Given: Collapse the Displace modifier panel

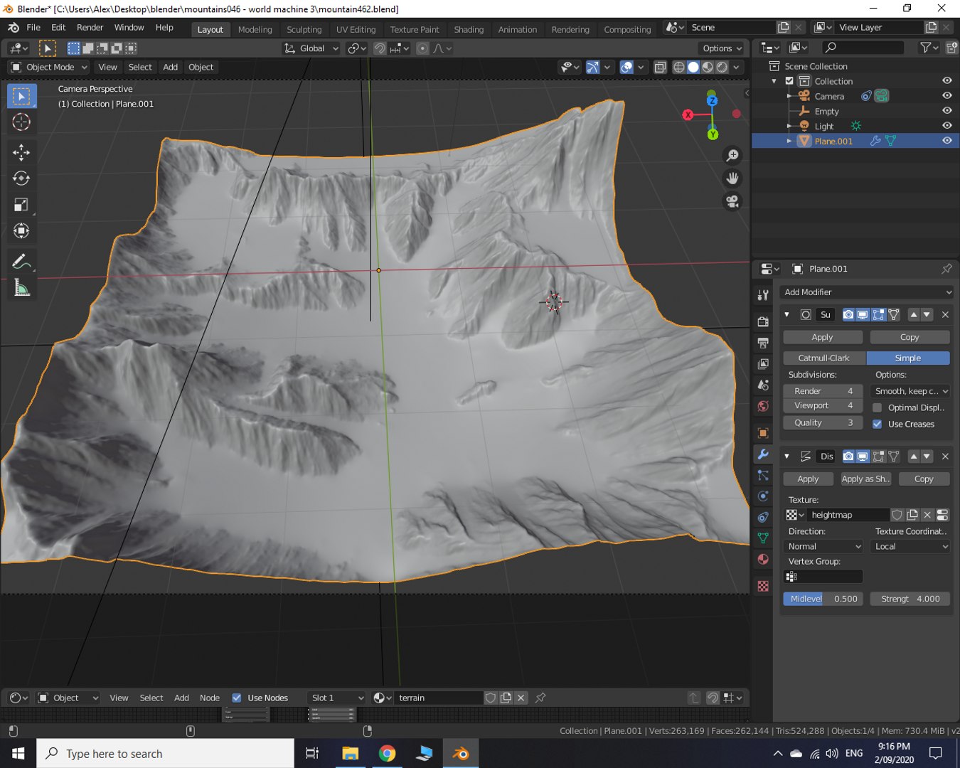Looking at the screenshot, I should click(786, 457).
